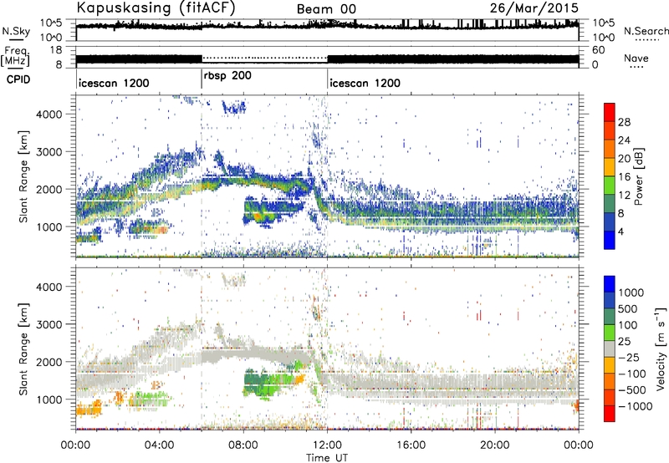Click the '16:00' time tick label
This screenshot has height=463, width=669.
[411, 445]
